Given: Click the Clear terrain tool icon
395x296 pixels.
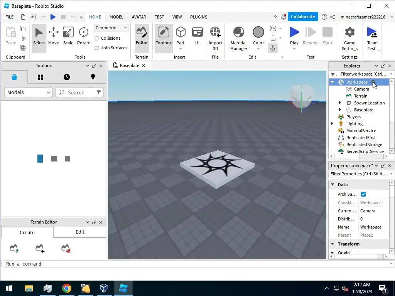Looking at the screenshot, I should [x=66, y=249].
